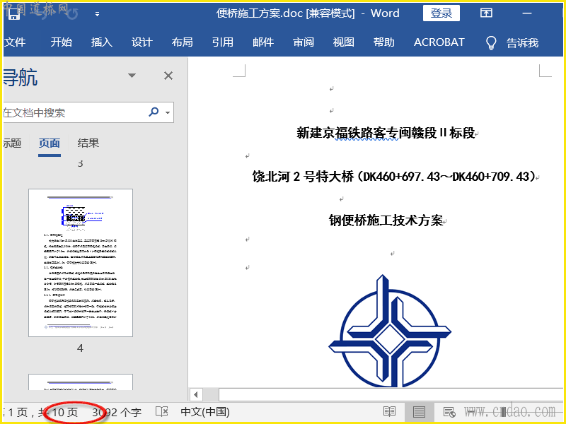Click the lightbulb Tell Me icon
Screen dimensions: 566x424
pos(491,43)
